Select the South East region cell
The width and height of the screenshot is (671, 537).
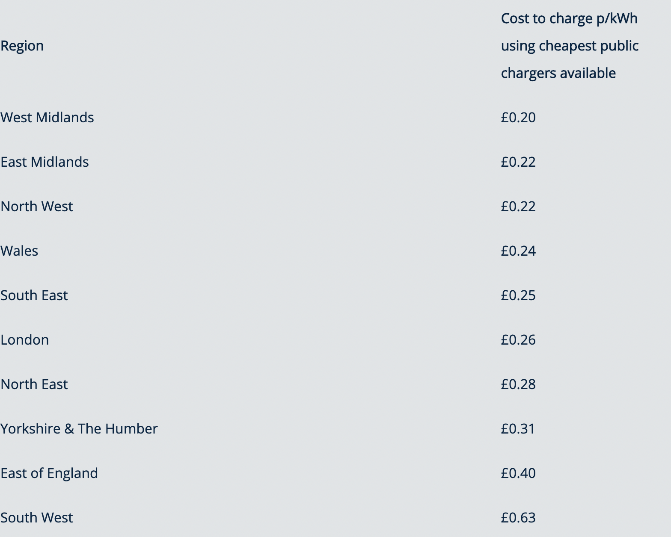(x=34, y=295)
